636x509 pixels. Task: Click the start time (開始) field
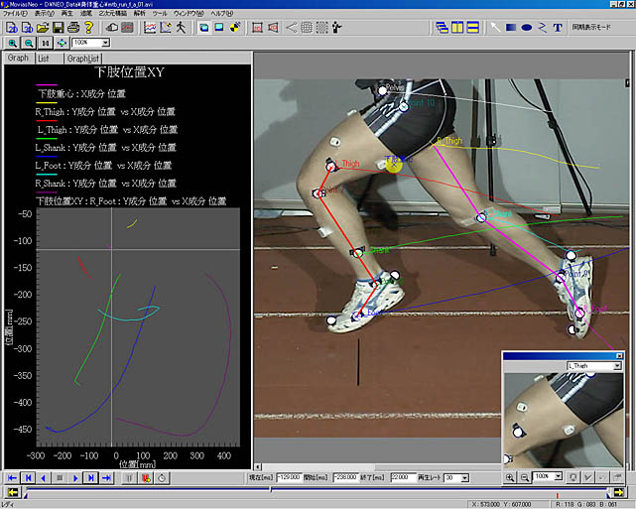point(345,478)
